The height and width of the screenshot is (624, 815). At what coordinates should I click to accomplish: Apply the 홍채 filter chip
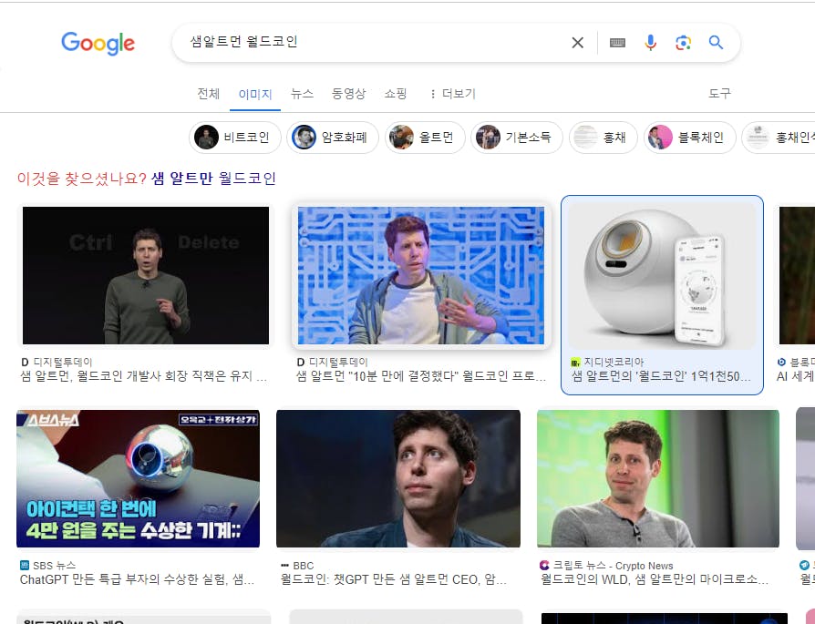click(603, 138)
